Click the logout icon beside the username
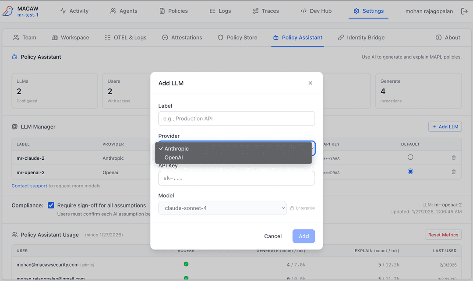 (464, 11)
